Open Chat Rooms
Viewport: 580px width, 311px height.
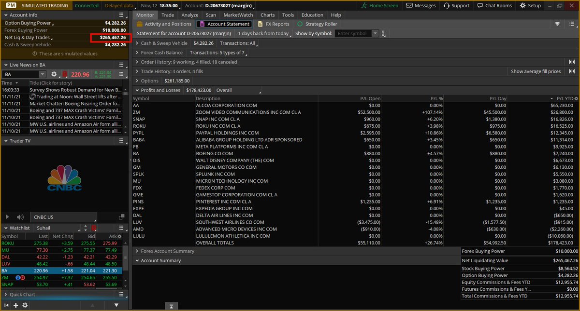tap(494, 5)
